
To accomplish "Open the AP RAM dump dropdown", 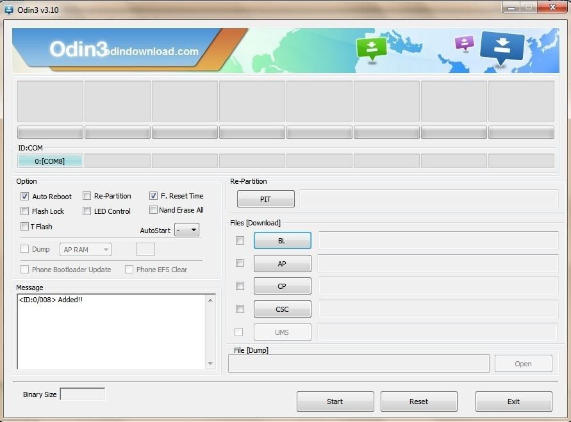I will point(85,250).
